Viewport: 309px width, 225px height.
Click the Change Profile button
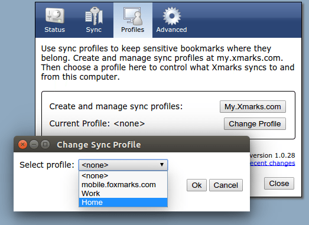coord(255,124)
